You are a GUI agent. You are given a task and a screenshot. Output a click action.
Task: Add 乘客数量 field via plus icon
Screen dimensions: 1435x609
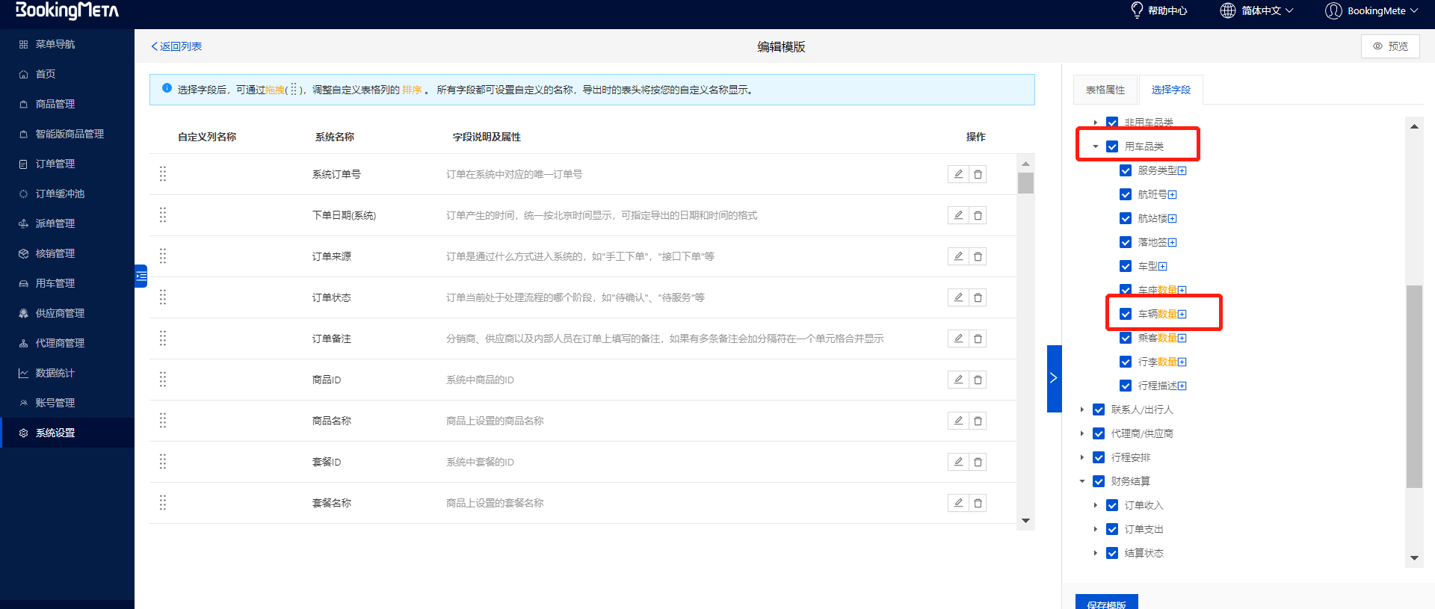[1182, 338]
